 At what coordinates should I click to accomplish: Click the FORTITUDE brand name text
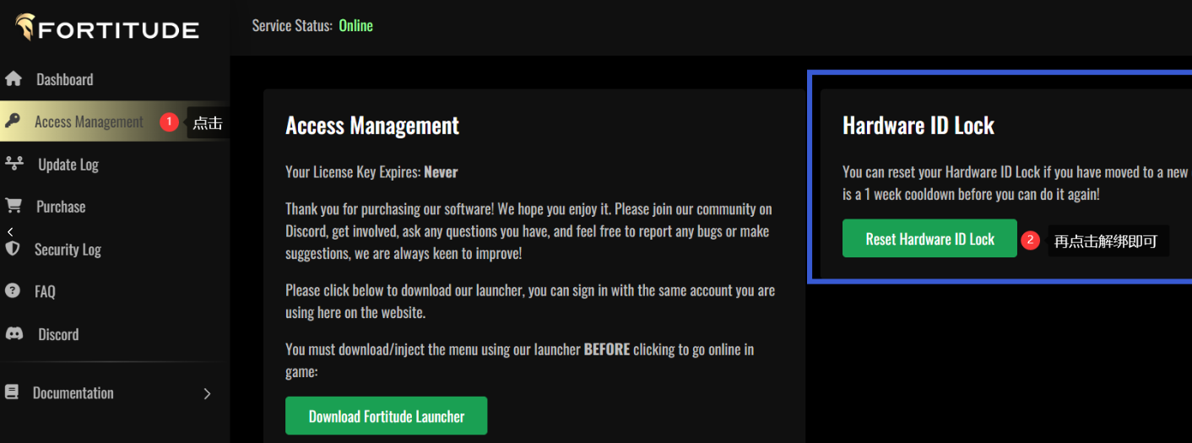pos(119,30)
